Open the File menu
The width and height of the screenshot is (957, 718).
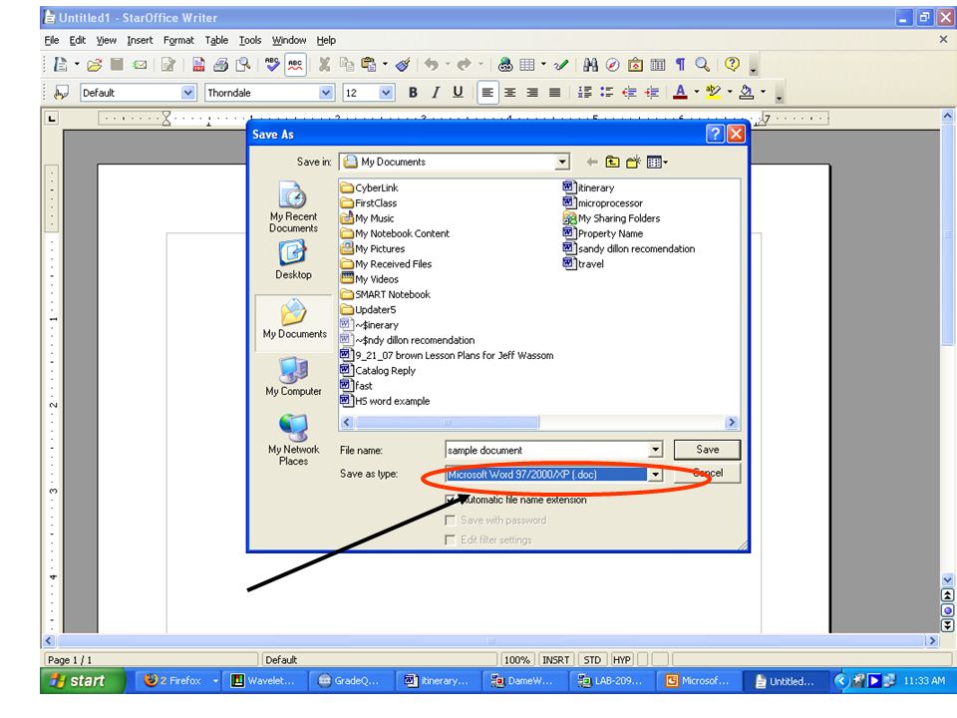[51, 40]
